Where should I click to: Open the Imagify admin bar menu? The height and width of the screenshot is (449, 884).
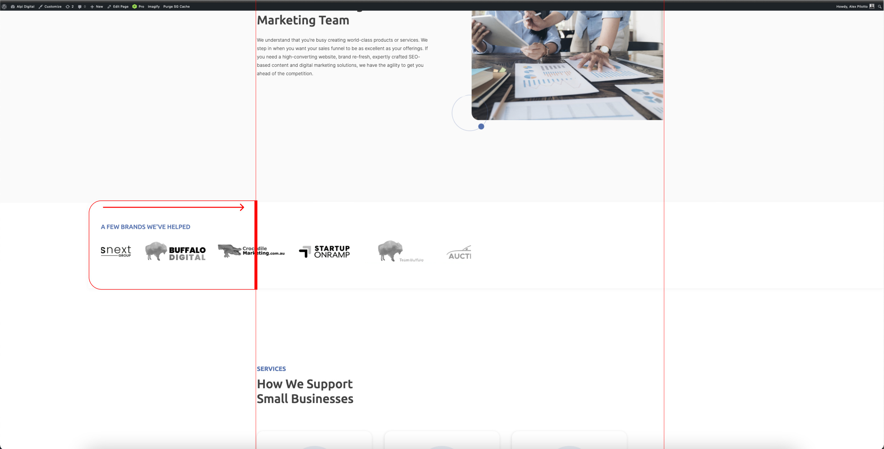pos(154,6)
